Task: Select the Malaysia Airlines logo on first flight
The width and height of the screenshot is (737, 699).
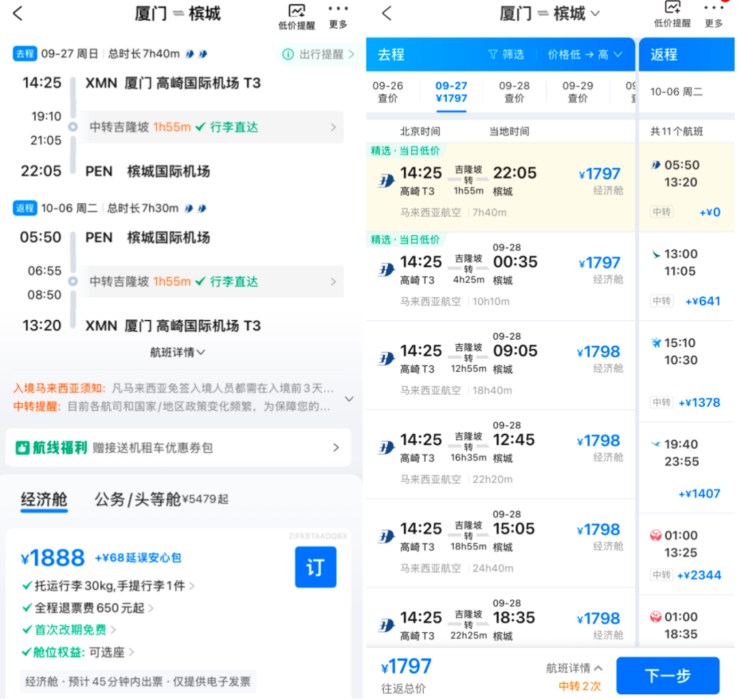Action: point(387,180)
